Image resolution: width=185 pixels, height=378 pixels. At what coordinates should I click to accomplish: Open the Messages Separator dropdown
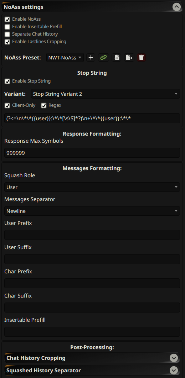[x=92, y=211]
